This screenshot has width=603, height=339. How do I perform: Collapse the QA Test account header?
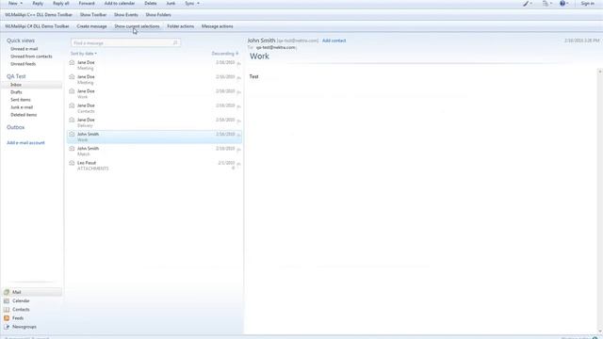click(16, 76)
